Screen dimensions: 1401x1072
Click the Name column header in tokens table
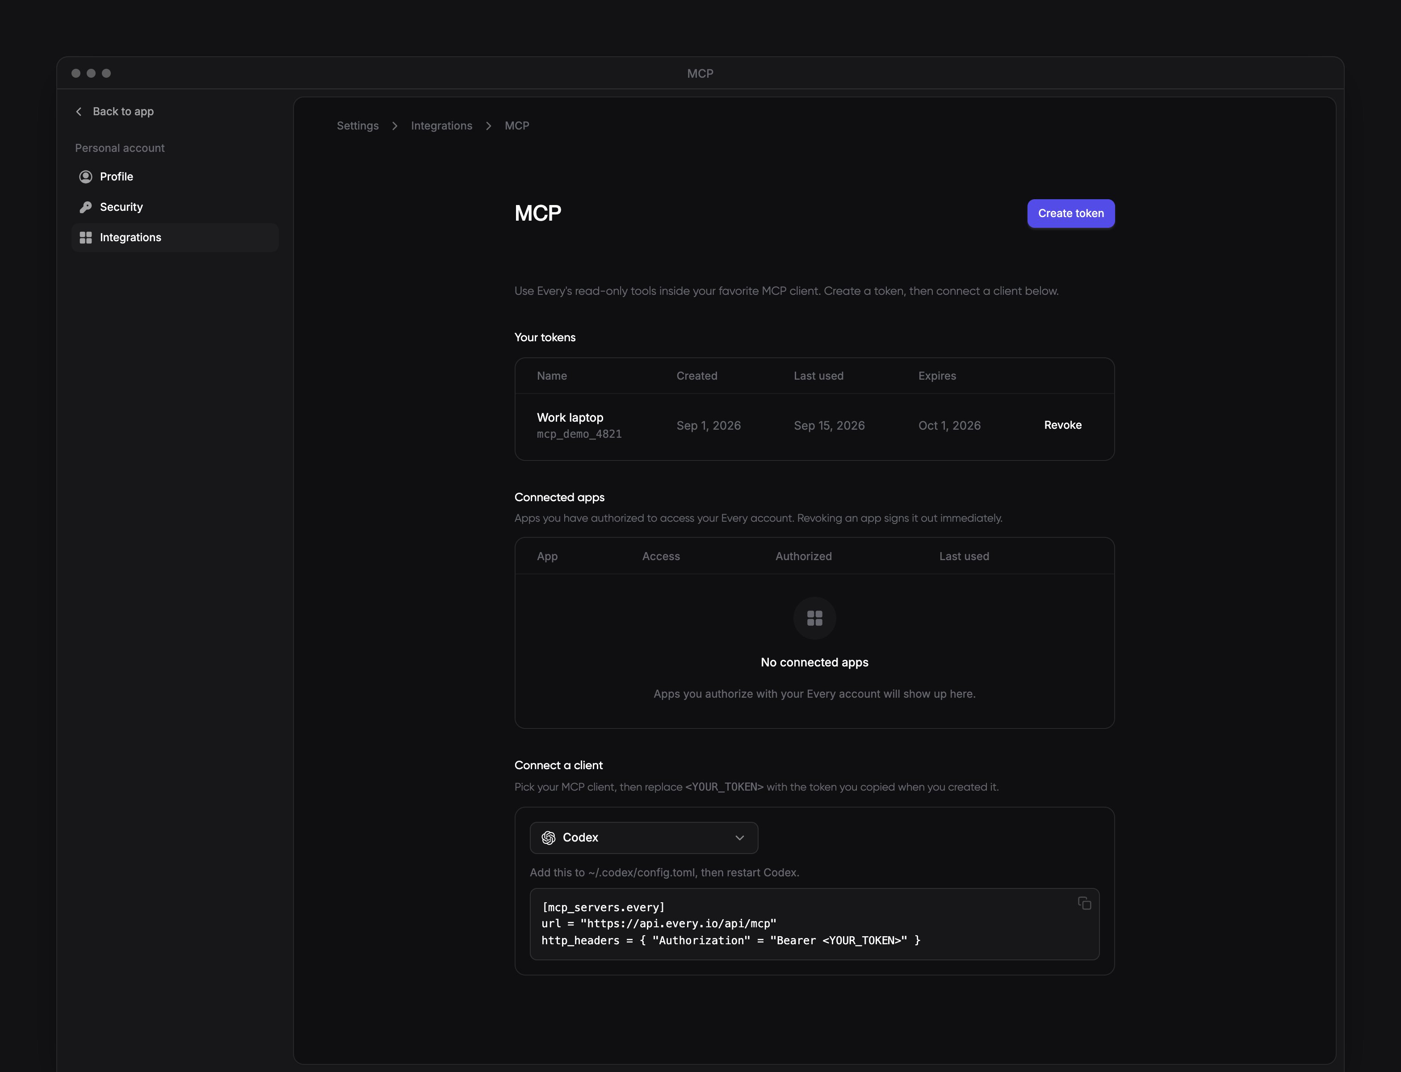(551, 376)
